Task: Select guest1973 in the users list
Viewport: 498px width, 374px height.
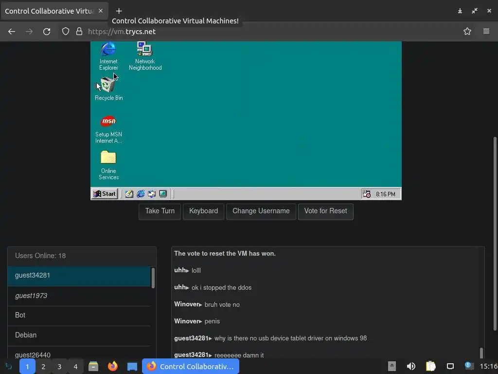Action: [x=79, y=296]
